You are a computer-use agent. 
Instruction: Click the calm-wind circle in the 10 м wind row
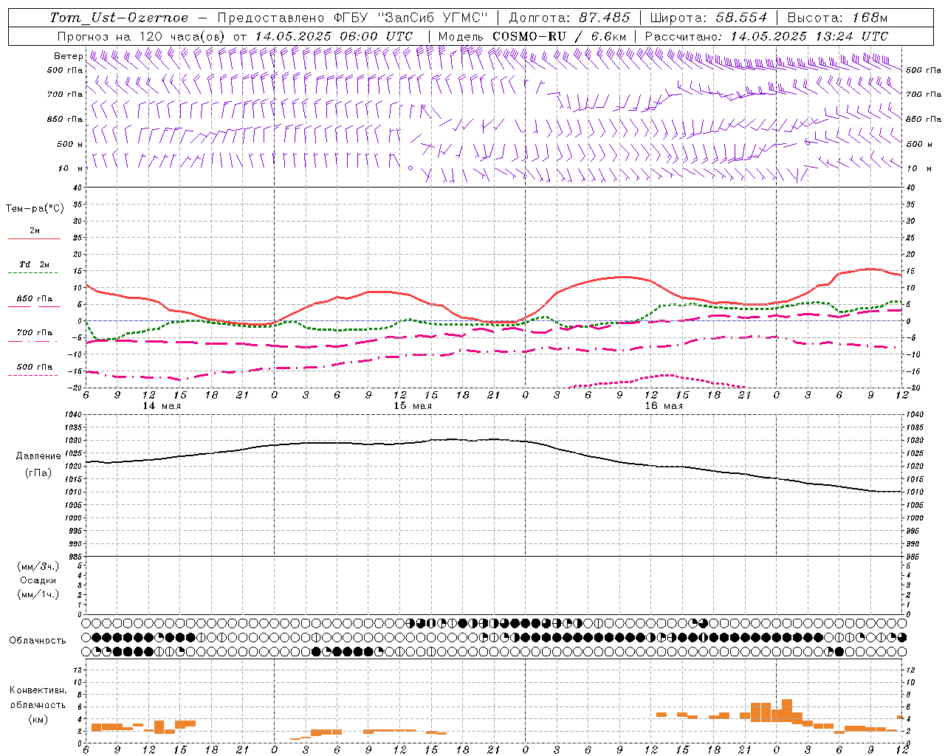tap(410, 168)
